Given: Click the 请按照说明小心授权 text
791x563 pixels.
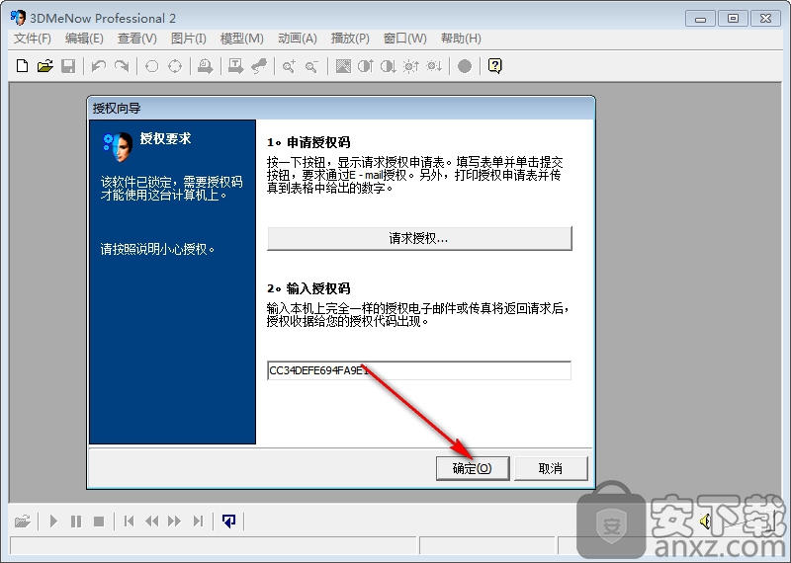Looking at the screenshot, I should (x=157, y=249).
